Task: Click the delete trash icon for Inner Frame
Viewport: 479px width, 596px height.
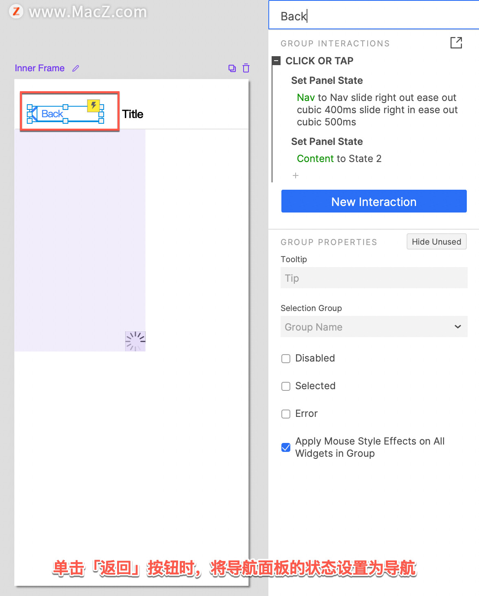Action: pos(246,68)
